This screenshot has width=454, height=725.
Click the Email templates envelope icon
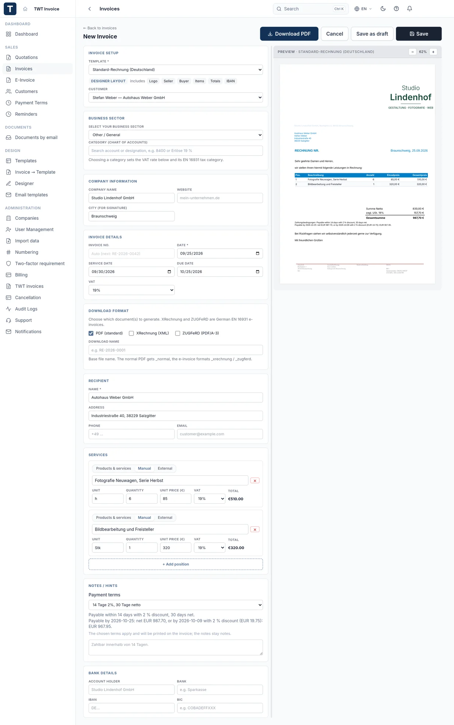tap(9, 195)
